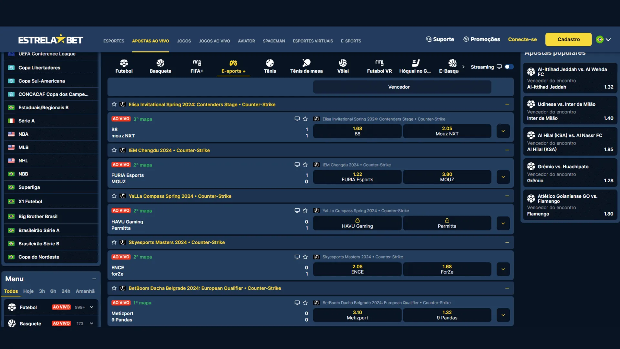Bet on B8 at 1.68 odds

pyautogui.click(x=357, y=131)
